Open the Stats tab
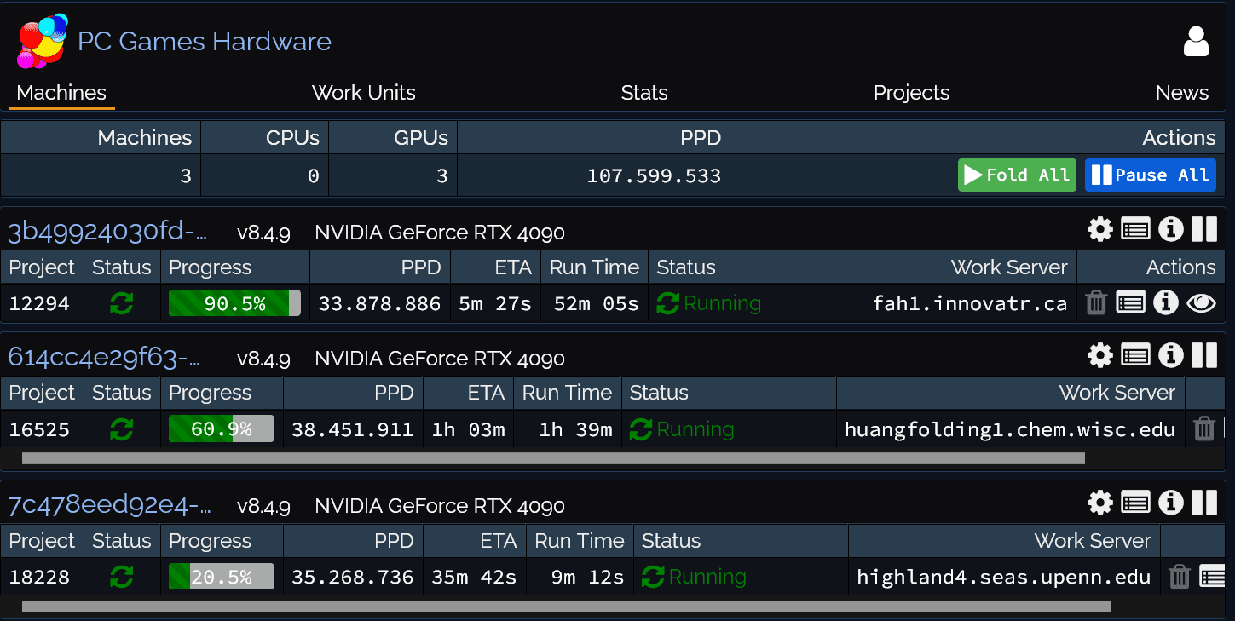The height and width of the screenshot is (621, 1235). [x=644, y=93]
